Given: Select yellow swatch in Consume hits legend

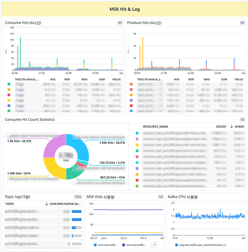Looking at the screenshot, I should [9, 100].
